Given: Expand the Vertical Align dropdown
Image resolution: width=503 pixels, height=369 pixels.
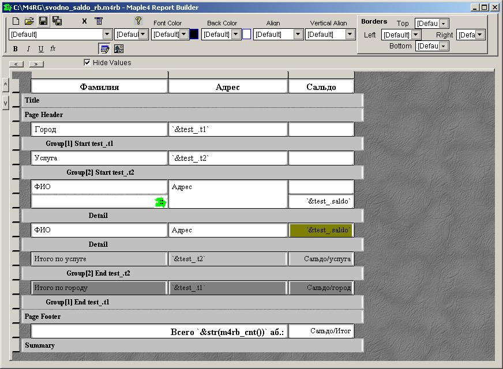Looking at the screenshot, I should [350, 35].
